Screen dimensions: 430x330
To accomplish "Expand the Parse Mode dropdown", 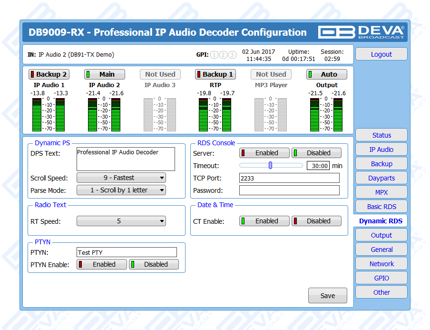I will tap(121, 190).
